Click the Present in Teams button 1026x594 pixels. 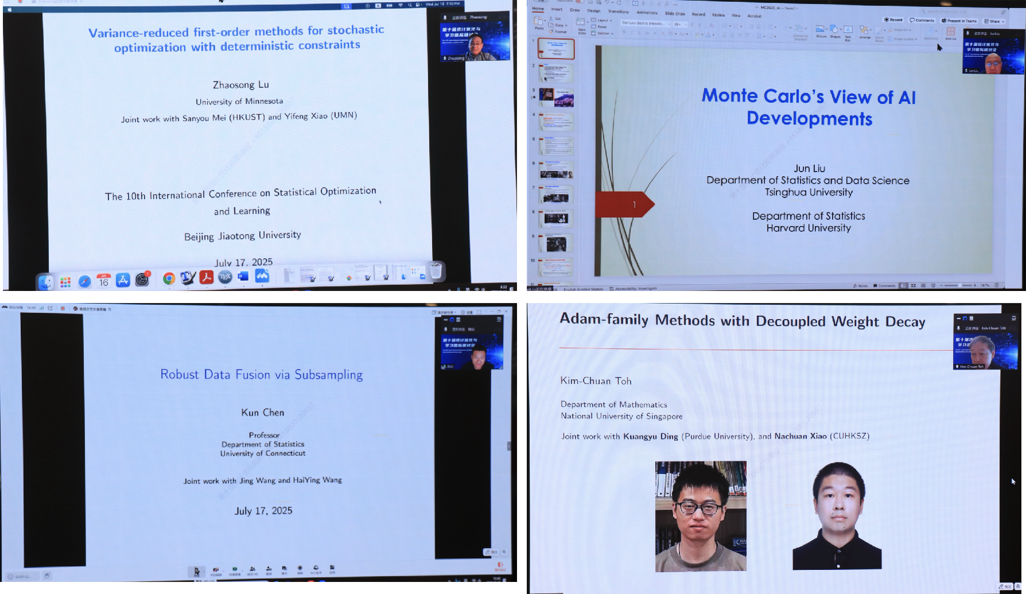coord(959,21)
